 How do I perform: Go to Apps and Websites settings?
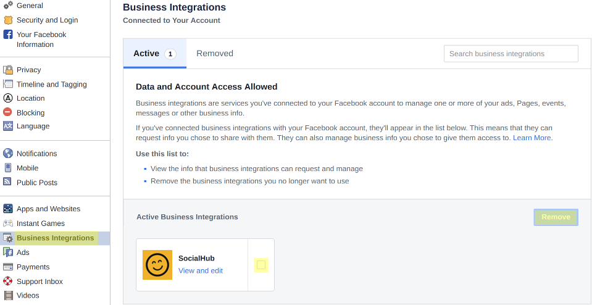48,209
